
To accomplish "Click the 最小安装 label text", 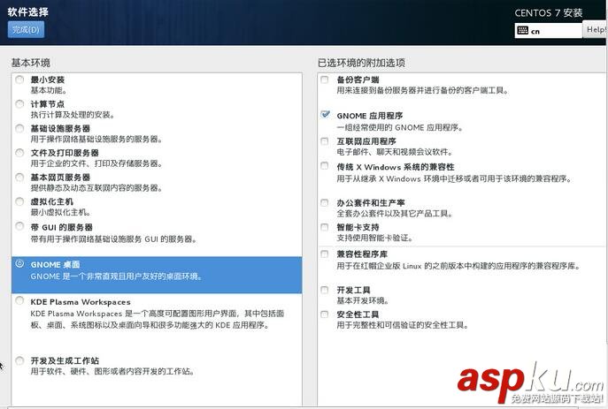I will tap(48, 80).
